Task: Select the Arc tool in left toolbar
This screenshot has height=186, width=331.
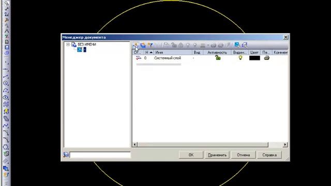Action: click(6, 91)
